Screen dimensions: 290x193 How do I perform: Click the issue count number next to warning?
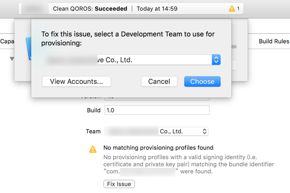tap(238, 9)
